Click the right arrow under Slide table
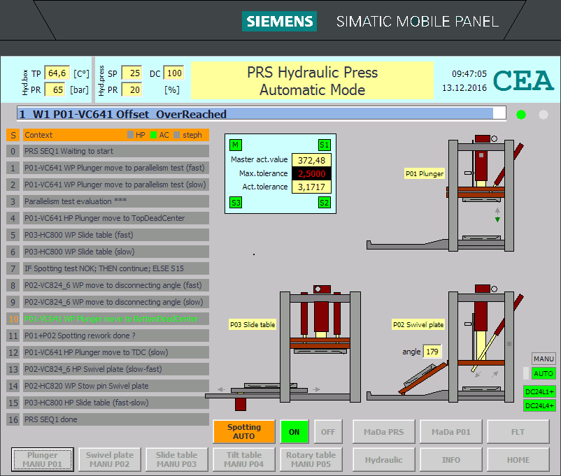 [x=316, y=389]
